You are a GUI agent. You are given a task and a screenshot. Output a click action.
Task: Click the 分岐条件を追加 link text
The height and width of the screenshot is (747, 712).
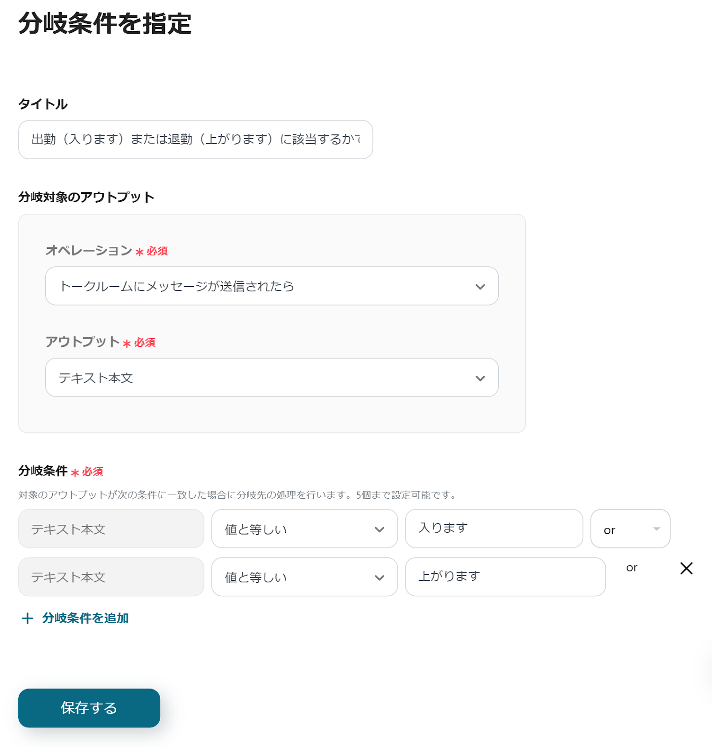pyautogui.click(x=85, y=618)
